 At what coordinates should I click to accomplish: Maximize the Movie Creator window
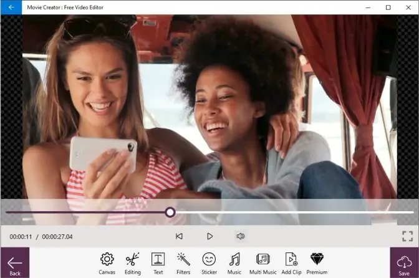tap(388, 7)
